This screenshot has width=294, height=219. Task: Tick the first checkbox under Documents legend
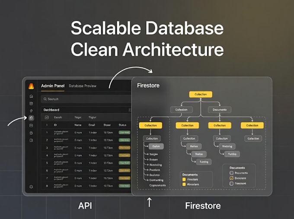231,173
